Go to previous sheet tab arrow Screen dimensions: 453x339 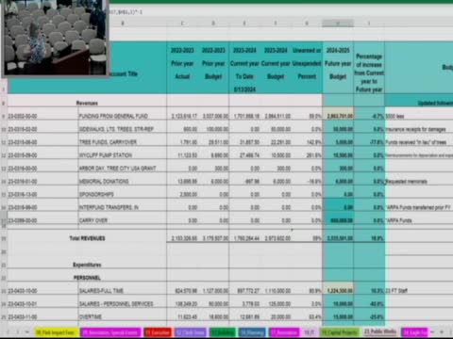tap(8, 331)
